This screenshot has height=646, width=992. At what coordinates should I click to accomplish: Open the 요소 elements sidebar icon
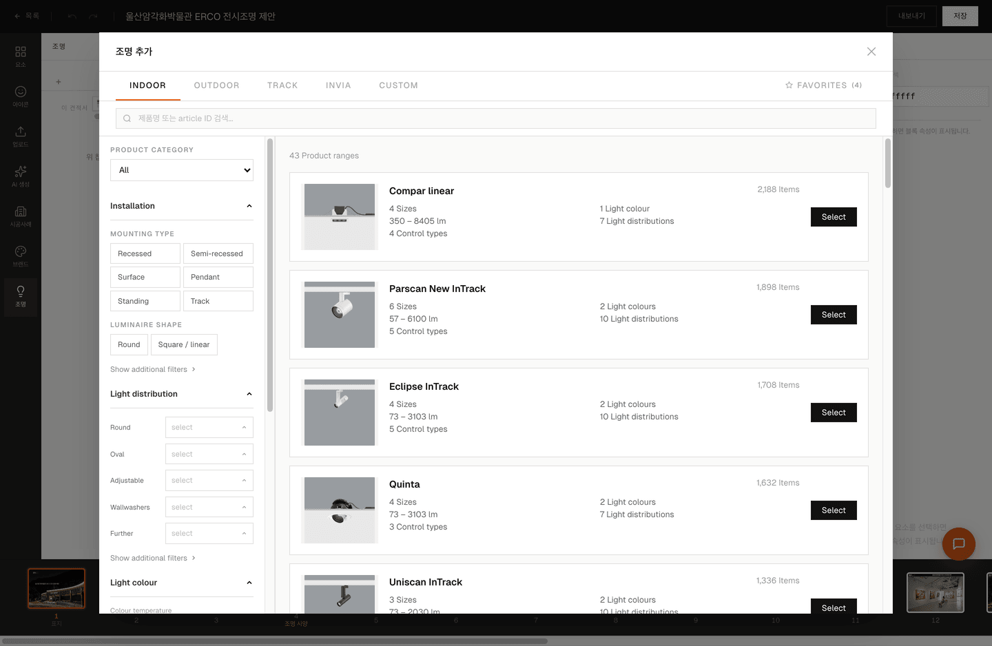[x=21, y=56]
